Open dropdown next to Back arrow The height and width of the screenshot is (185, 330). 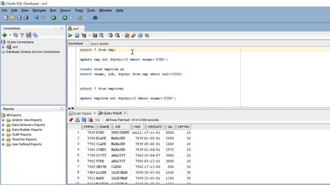59,18
